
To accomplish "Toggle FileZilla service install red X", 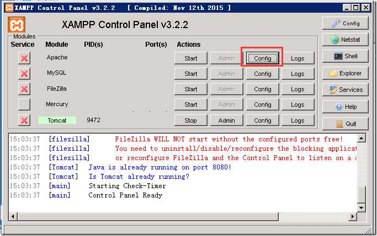I will point(24,89).
